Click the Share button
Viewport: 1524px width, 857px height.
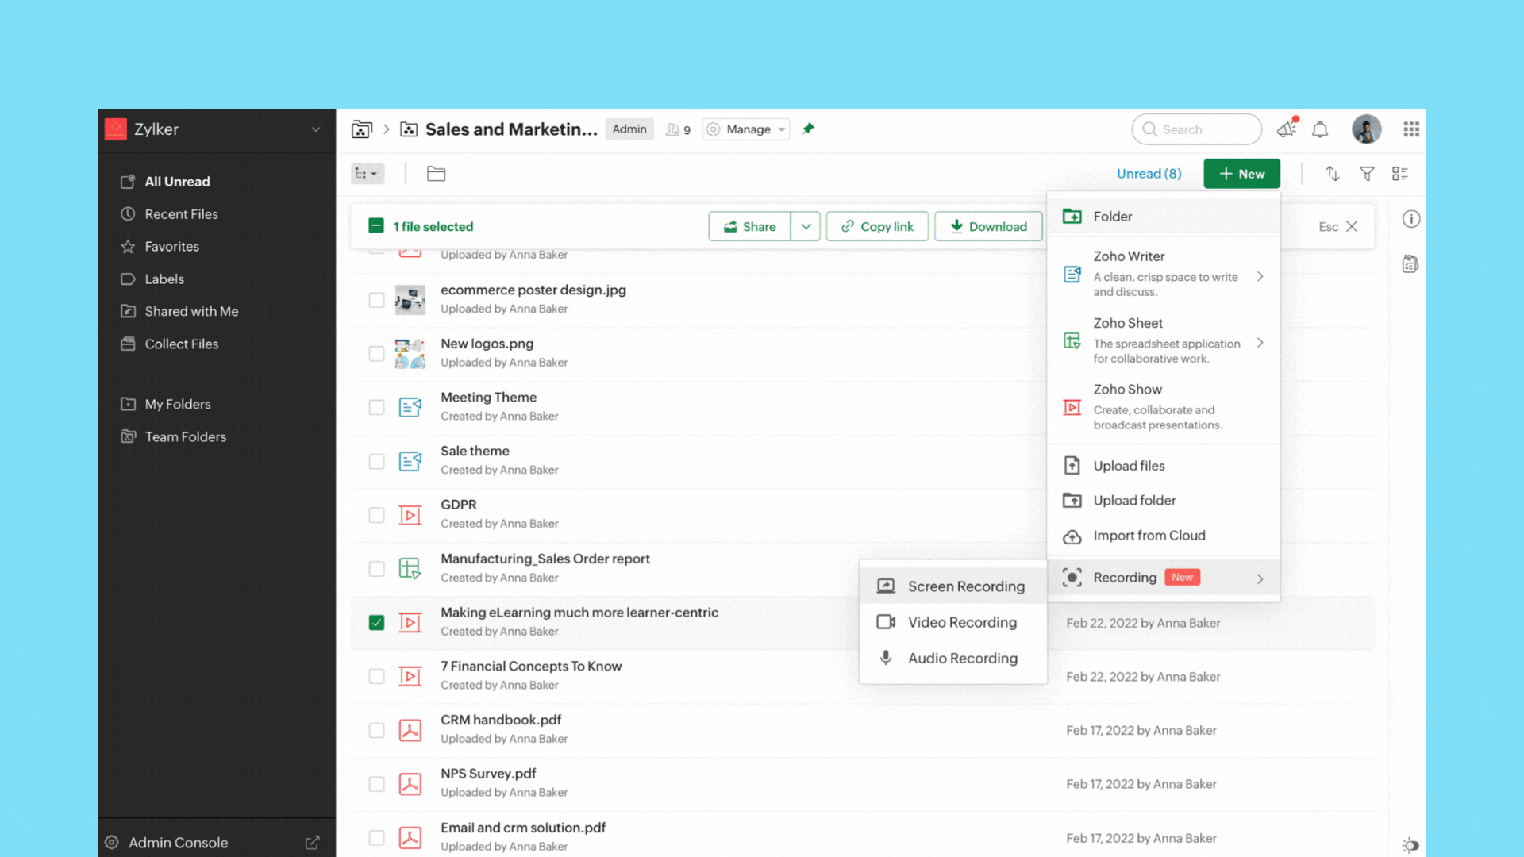click(749, 226)
